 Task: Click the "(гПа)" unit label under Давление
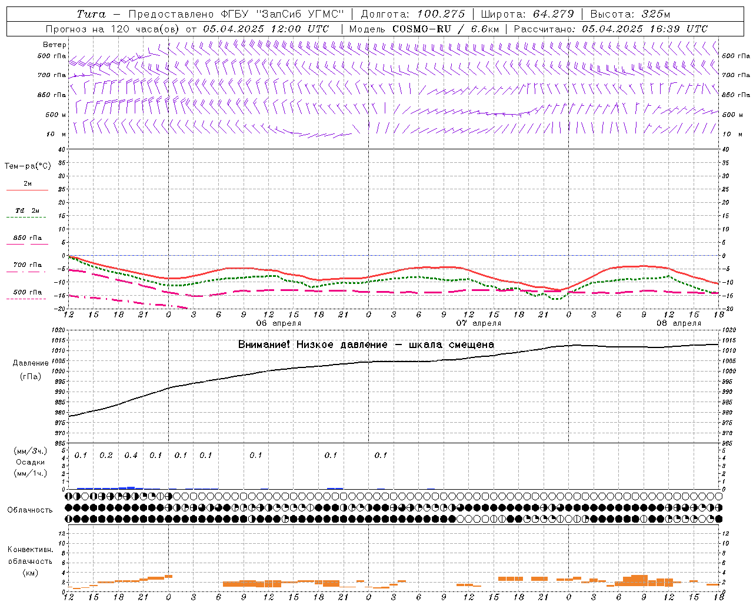[31, 377]
